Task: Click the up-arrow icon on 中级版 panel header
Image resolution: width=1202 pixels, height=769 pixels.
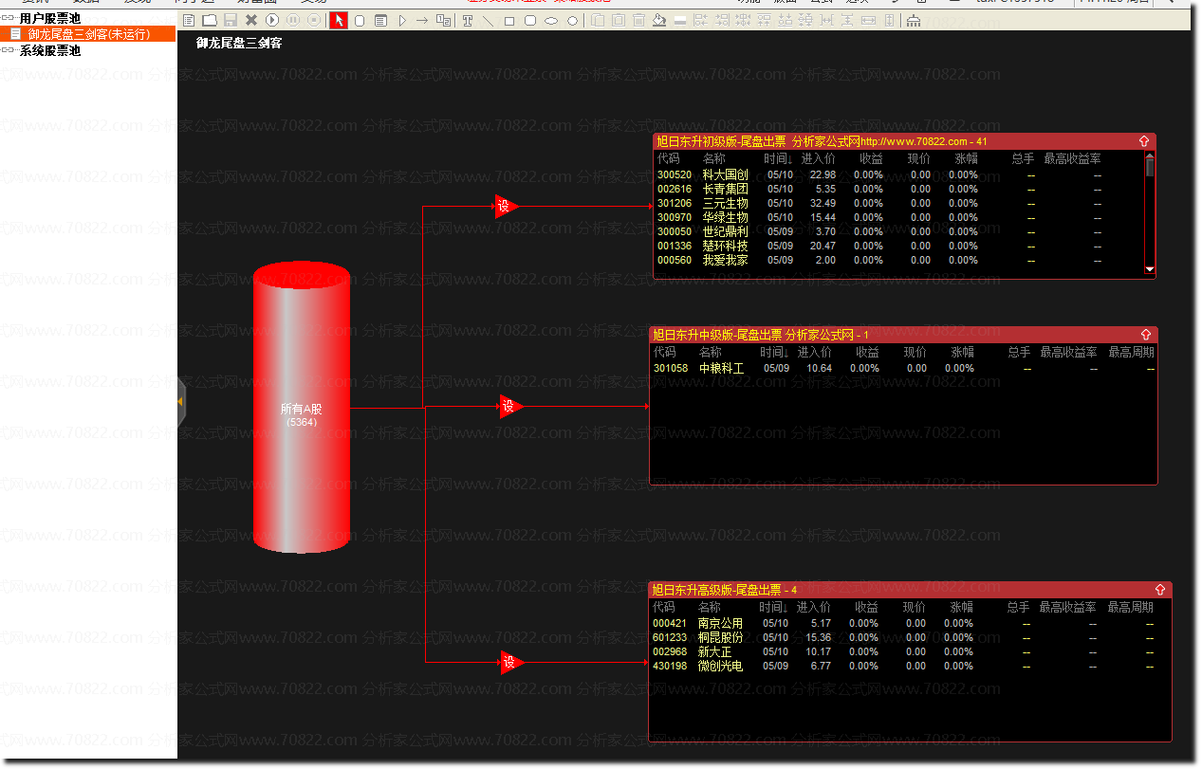Action: coord(1146,335)
